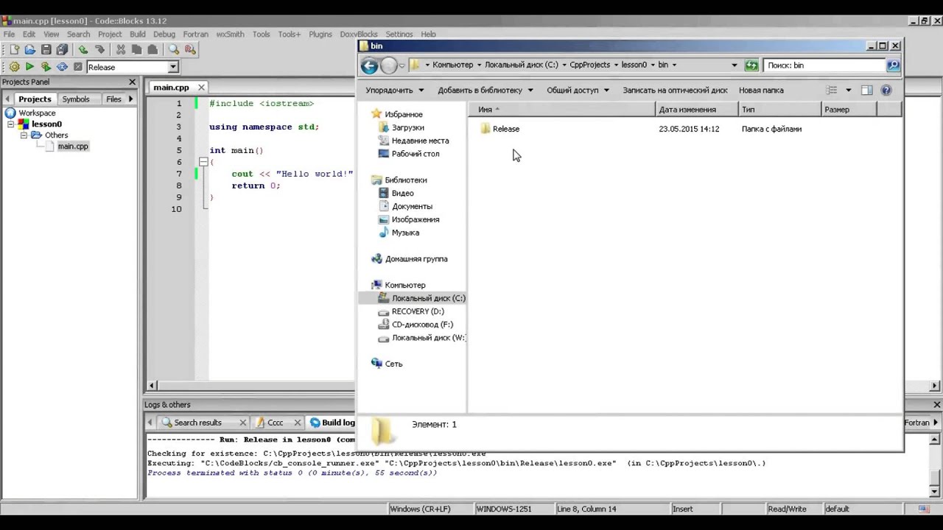Open Find with magnifier icon
The image size is (943, 530).
174,49
